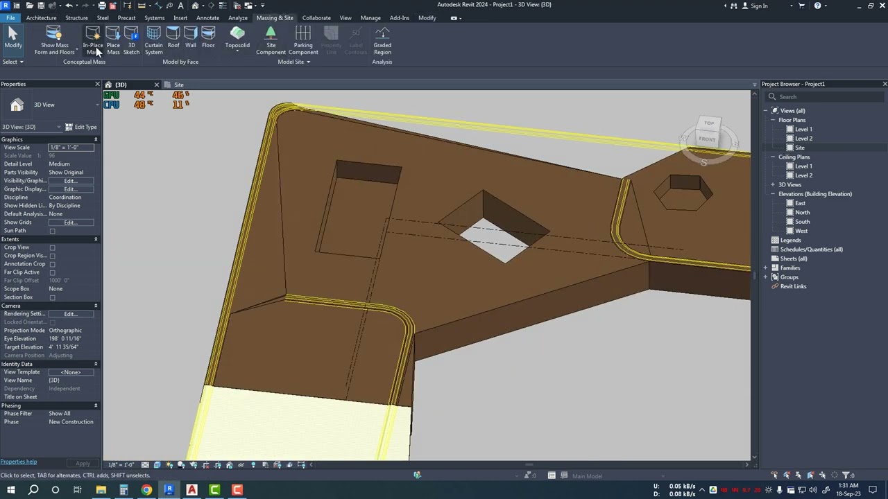Place a Parking Component
This screenshot has height=499, width=888.
[x=303, y=41]
